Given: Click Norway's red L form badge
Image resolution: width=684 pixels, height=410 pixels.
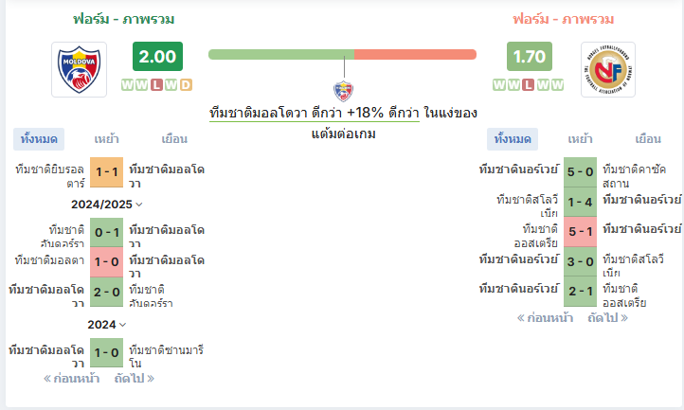Looking at the screenshot, I should point(529,84).
